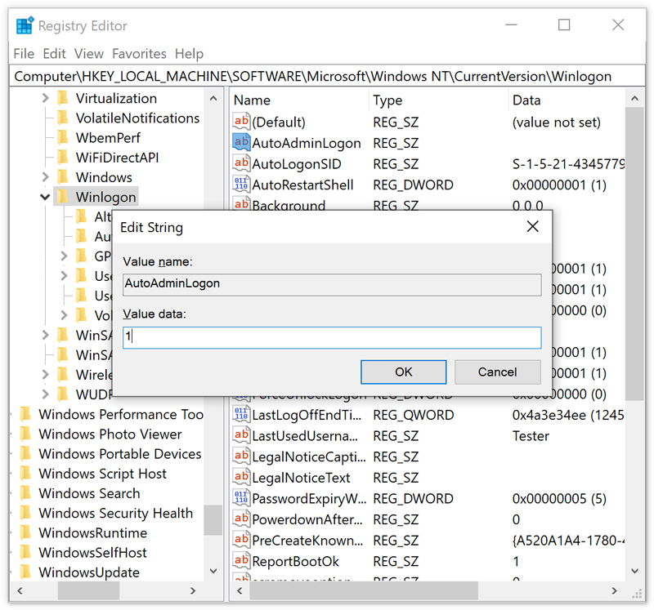
Task: Click the WiFiDirectAPI folder icon
Action: [x=63, y=157]
